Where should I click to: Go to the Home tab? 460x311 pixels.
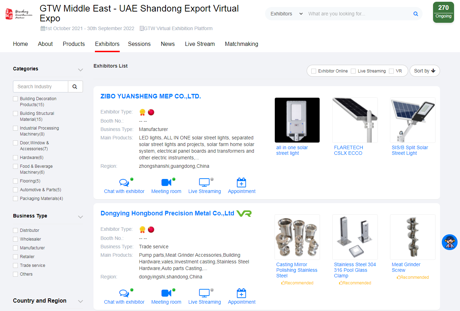tap(20, 44)
